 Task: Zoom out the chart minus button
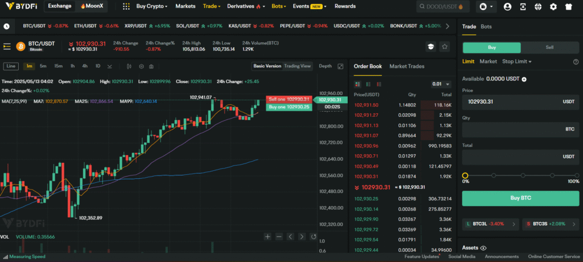(x=279, y=237)
